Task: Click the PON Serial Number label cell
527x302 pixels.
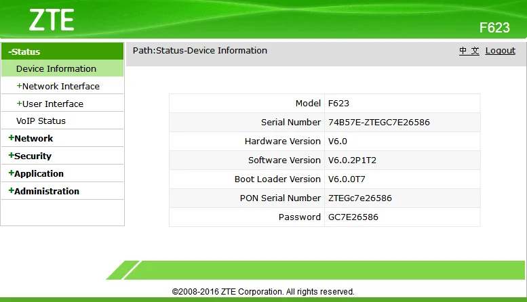Action: click(x=247, y=198)
